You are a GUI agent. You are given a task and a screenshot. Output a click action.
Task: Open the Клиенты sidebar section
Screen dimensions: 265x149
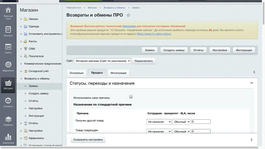(x=8, y=102)
